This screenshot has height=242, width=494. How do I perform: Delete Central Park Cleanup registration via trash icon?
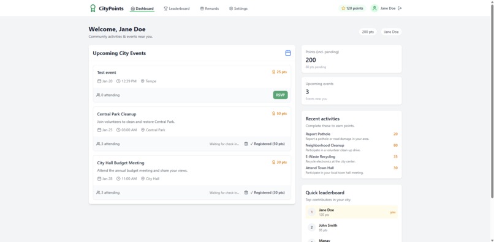pyautogui.click(x=246, y=144)
